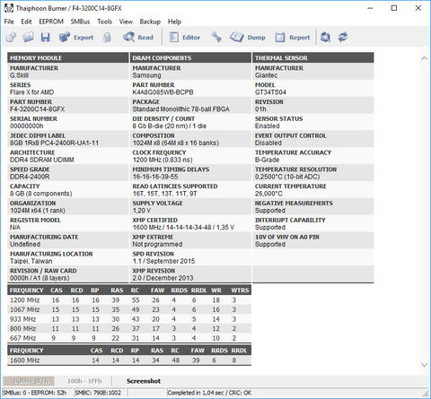Click the 1600 MHz XMP table row

coord(129,360)
